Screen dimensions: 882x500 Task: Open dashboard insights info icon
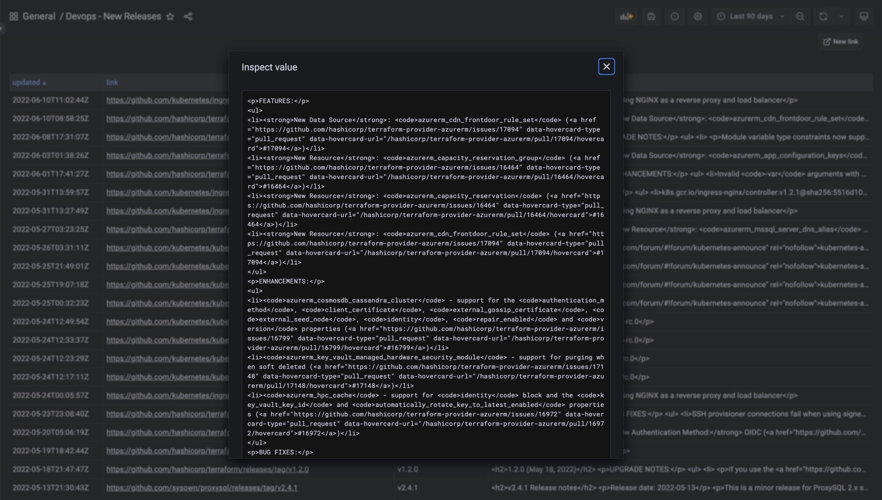[674, 17]
